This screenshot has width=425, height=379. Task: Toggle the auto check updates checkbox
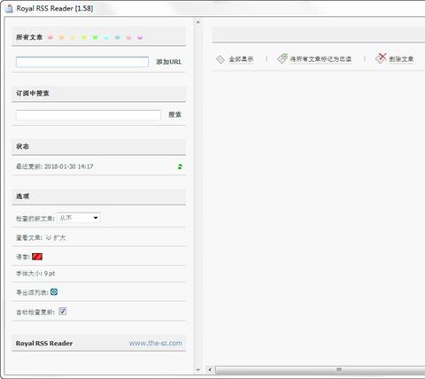(62, 312)
